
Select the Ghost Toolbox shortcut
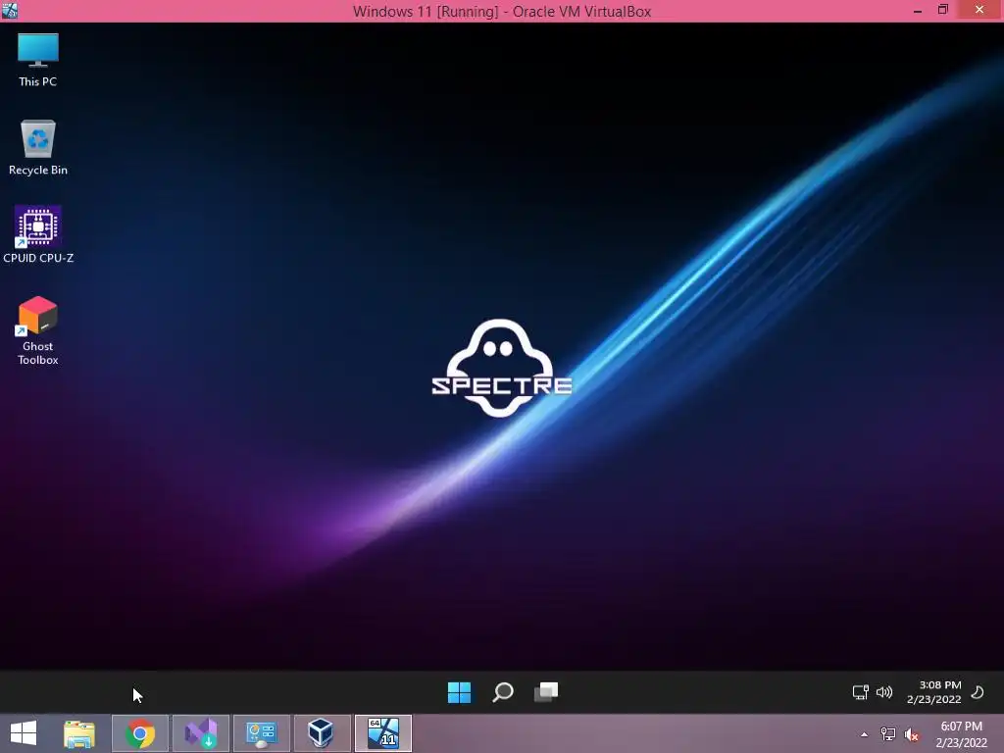38,330
